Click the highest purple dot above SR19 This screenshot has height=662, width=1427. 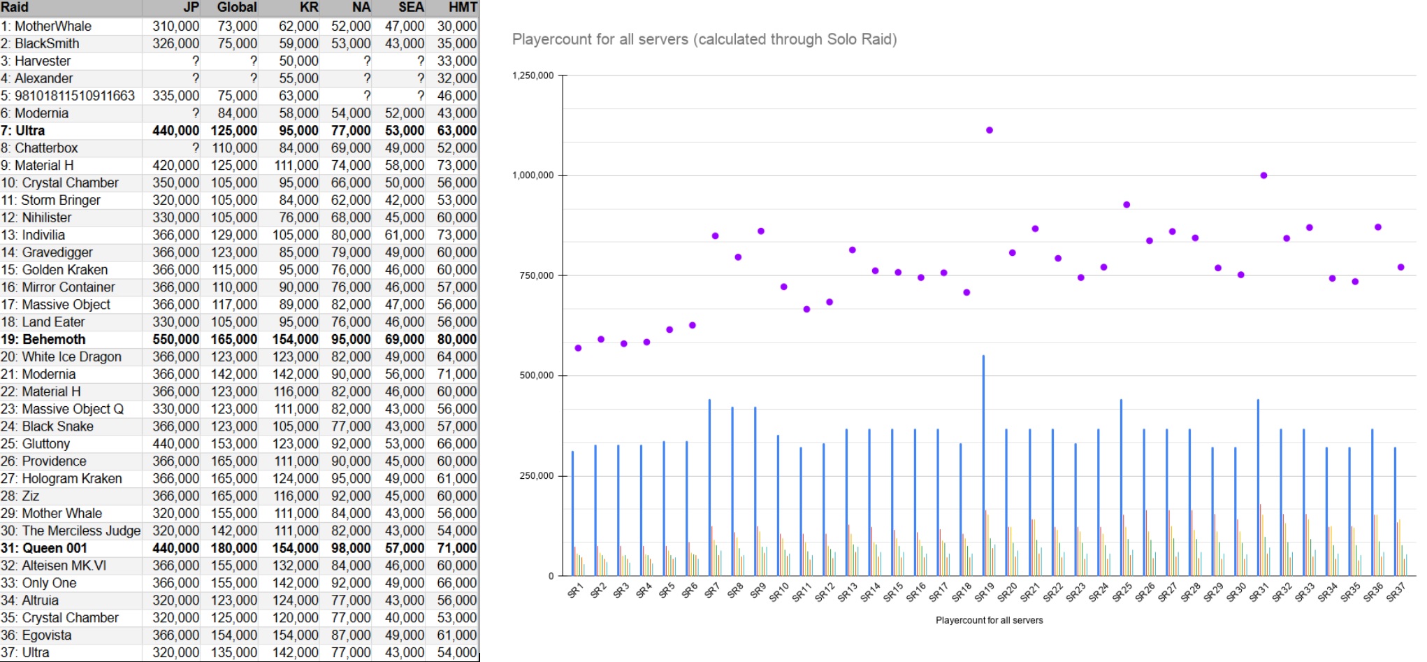(x=990, y=130)
